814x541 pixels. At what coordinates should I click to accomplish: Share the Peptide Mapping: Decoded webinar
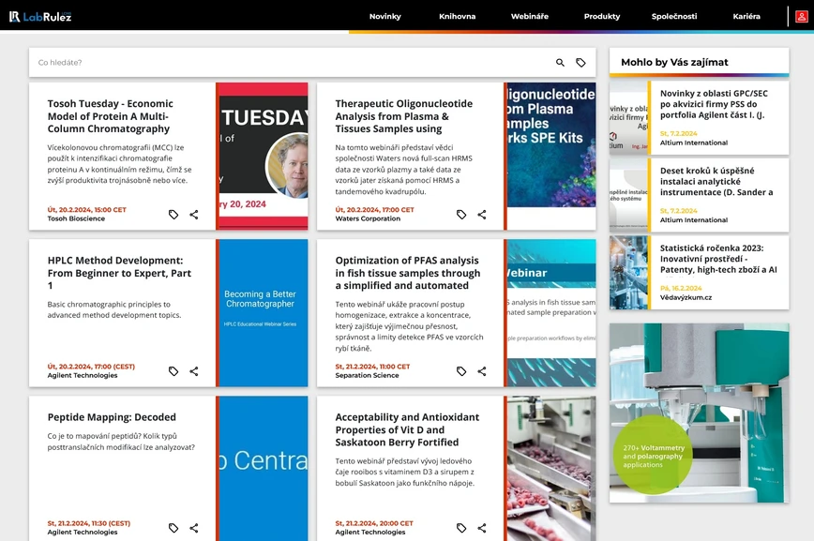click(x=193, y=528)
